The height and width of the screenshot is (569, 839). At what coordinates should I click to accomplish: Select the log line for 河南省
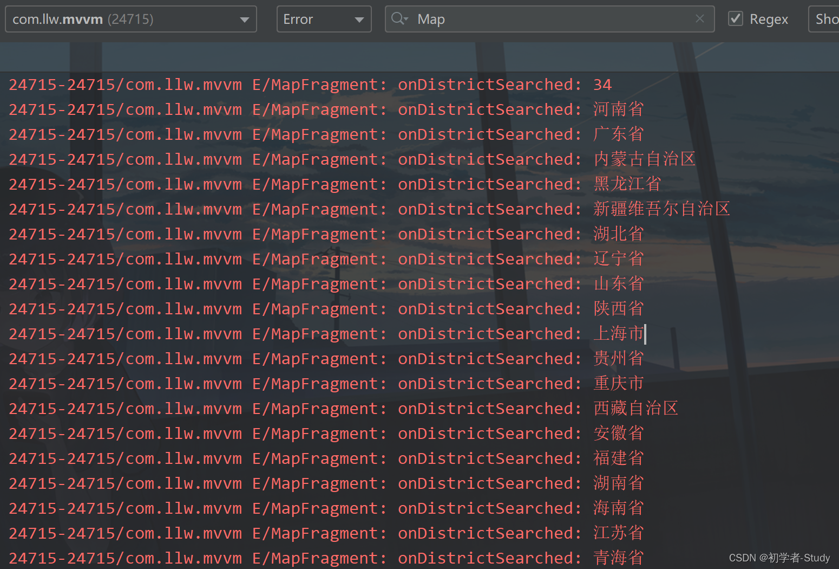point(326,109)
